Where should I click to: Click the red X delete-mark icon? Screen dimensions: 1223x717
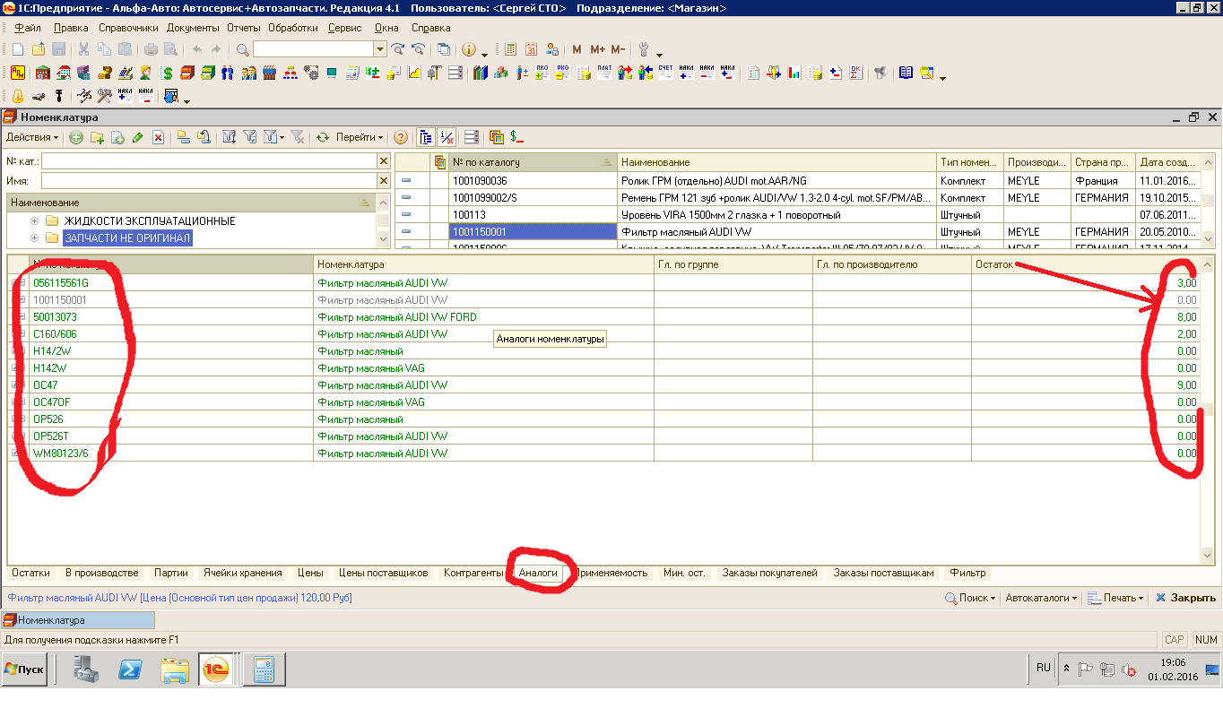[158, 137]
